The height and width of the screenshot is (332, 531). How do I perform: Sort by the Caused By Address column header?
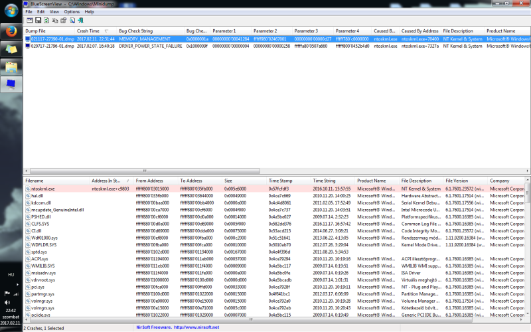(420, 31)
